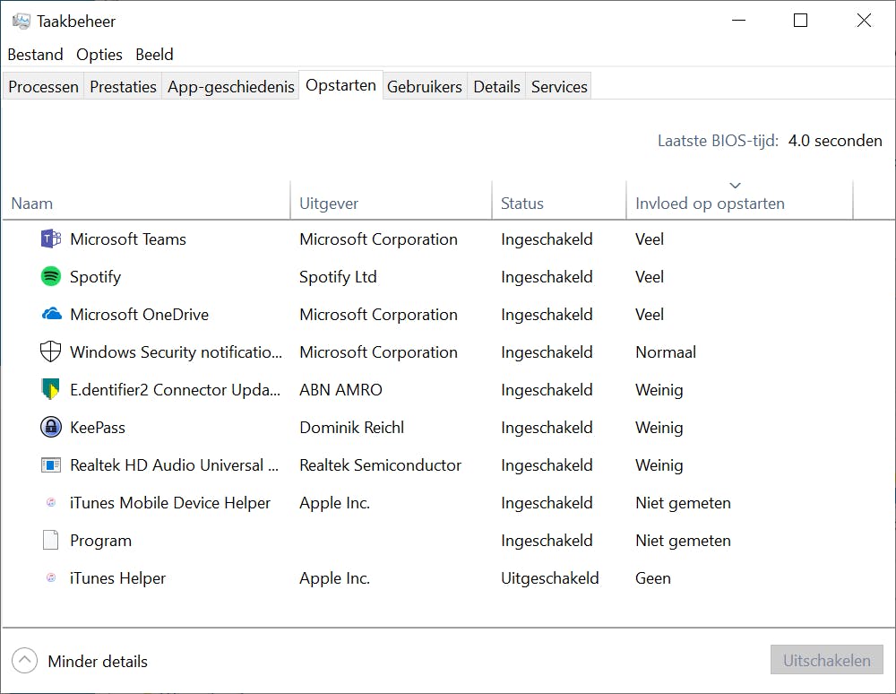Viewport: 896px width, 694px height.
Task: Select the Realtek HD Audio icon
Action: (51, 465)
